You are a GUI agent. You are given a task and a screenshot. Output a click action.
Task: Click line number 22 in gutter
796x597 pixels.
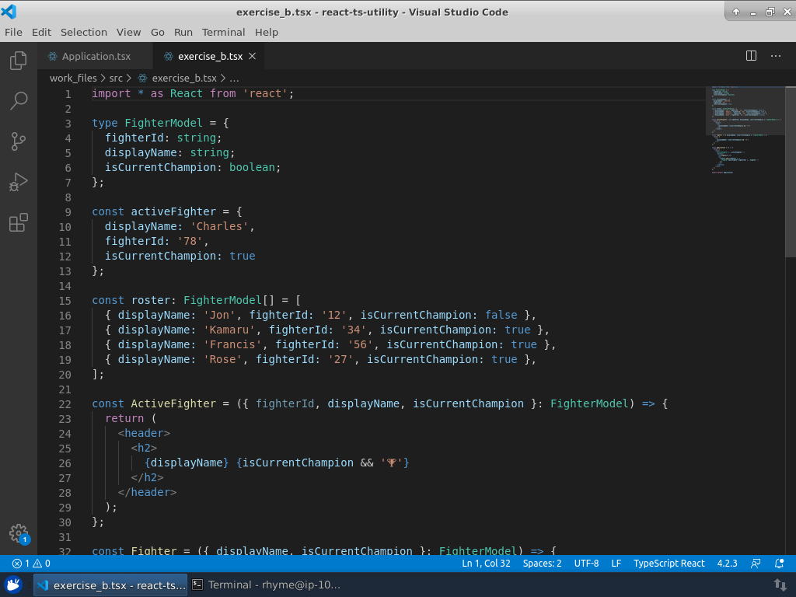(x=65, y=404)
